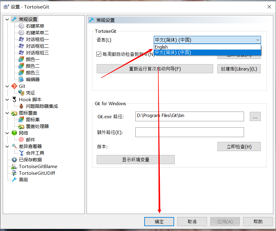Open the TortoiseGitBlame page label
The height and width of the screenshot is (231, 276).
pyautogui.click(x=38, y=166)
